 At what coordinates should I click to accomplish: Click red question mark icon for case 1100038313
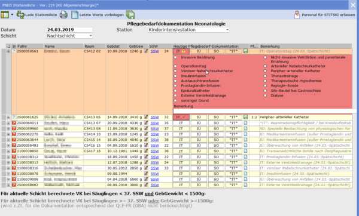coord(14,162)
